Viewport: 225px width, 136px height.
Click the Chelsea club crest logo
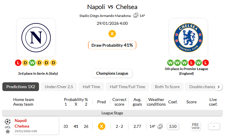click(x=188, y=37)
